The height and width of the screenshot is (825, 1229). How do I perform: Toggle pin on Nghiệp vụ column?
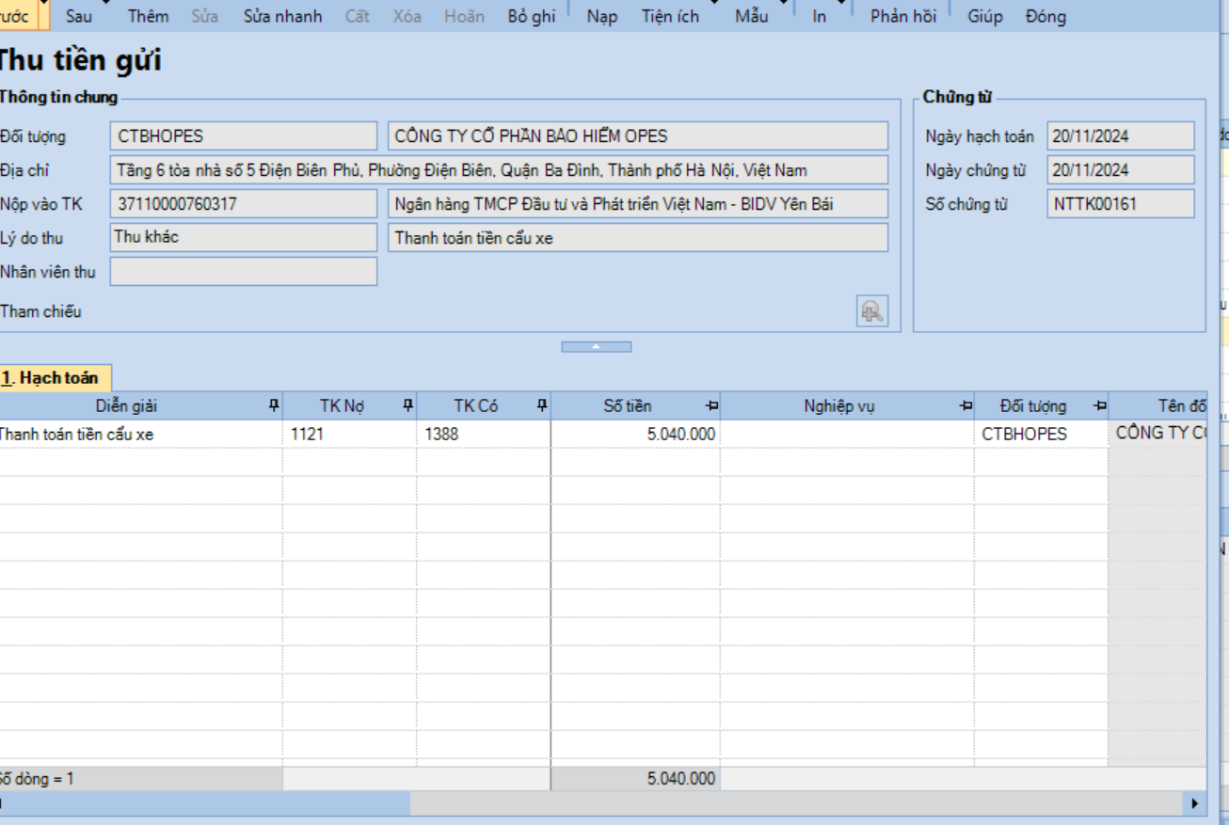pyautogui.click(x=966, y=405)
